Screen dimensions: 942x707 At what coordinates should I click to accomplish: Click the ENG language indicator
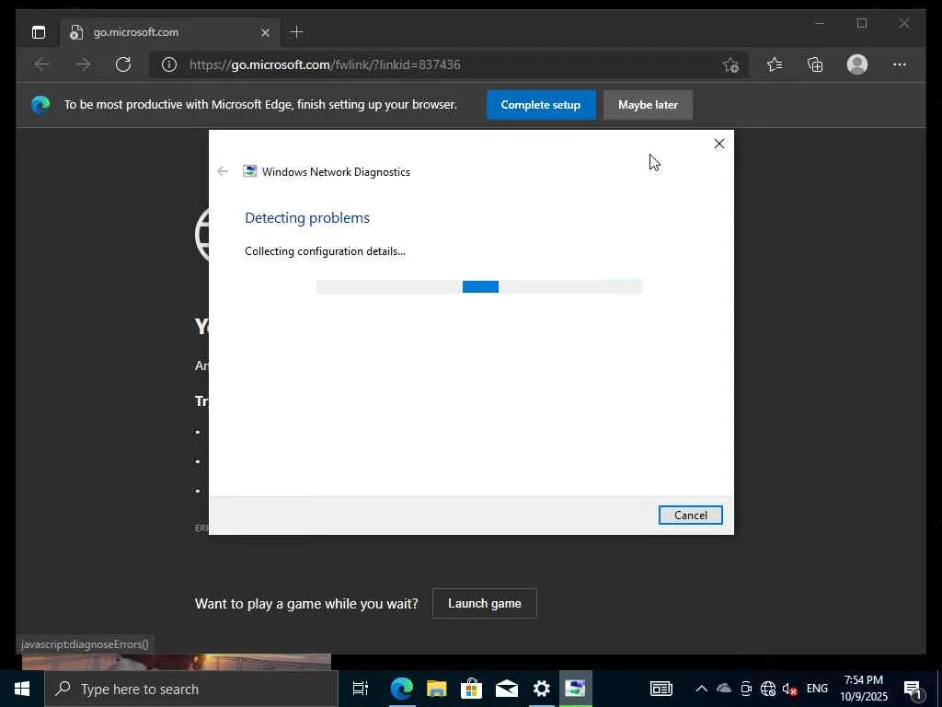(817, 689)
